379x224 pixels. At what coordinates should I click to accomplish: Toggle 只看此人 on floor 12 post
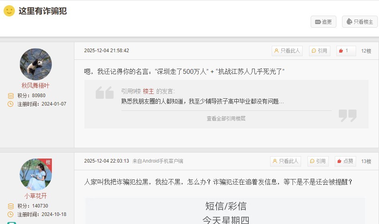(x=287, y=51)
